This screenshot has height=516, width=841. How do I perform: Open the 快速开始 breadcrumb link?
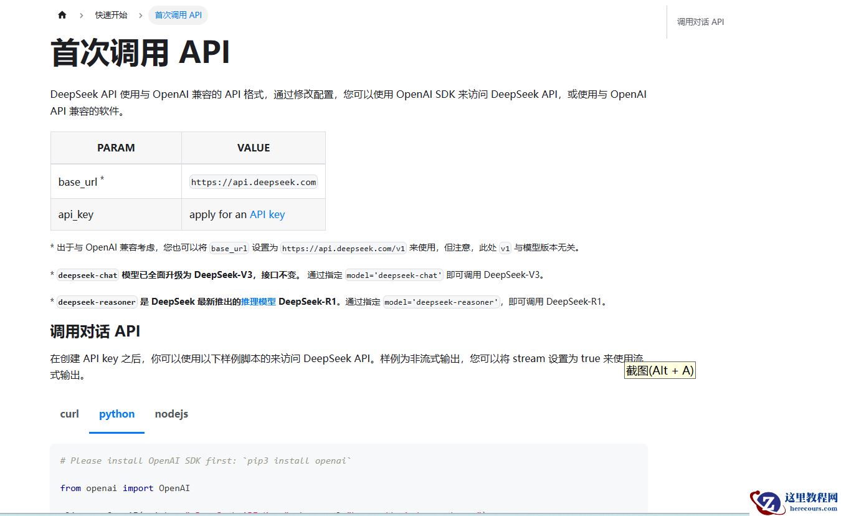pos(111,15)
